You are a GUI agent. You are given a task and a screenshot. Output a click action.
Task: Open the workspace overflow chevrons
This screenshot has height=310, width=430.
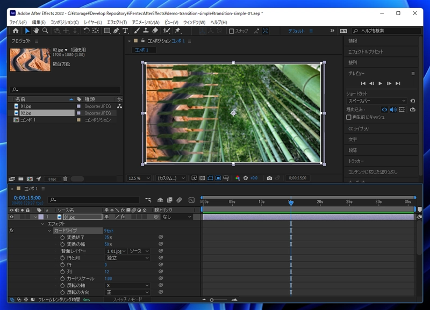click(x=332, y=31)
